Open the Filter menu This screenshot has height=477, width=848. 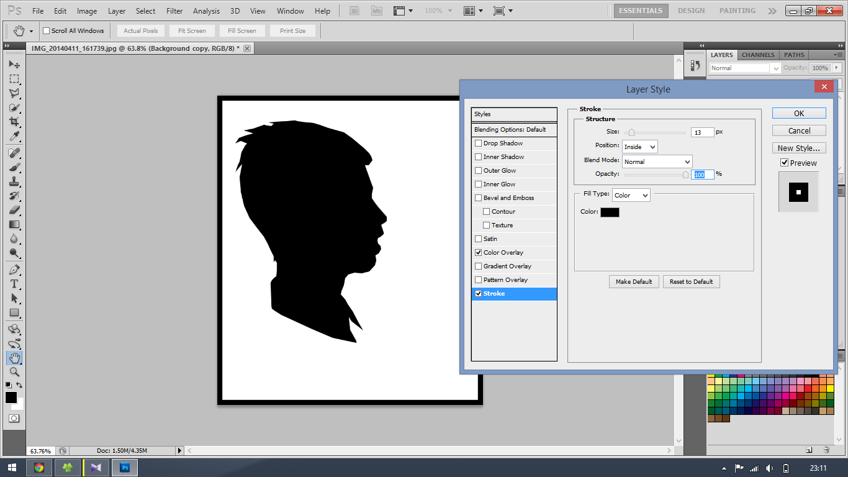coord(174,11)
